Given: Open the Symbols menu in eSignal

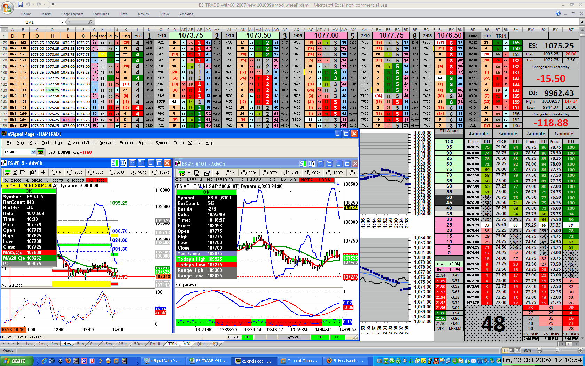Looking at the screenshot, I should (162, 143).
